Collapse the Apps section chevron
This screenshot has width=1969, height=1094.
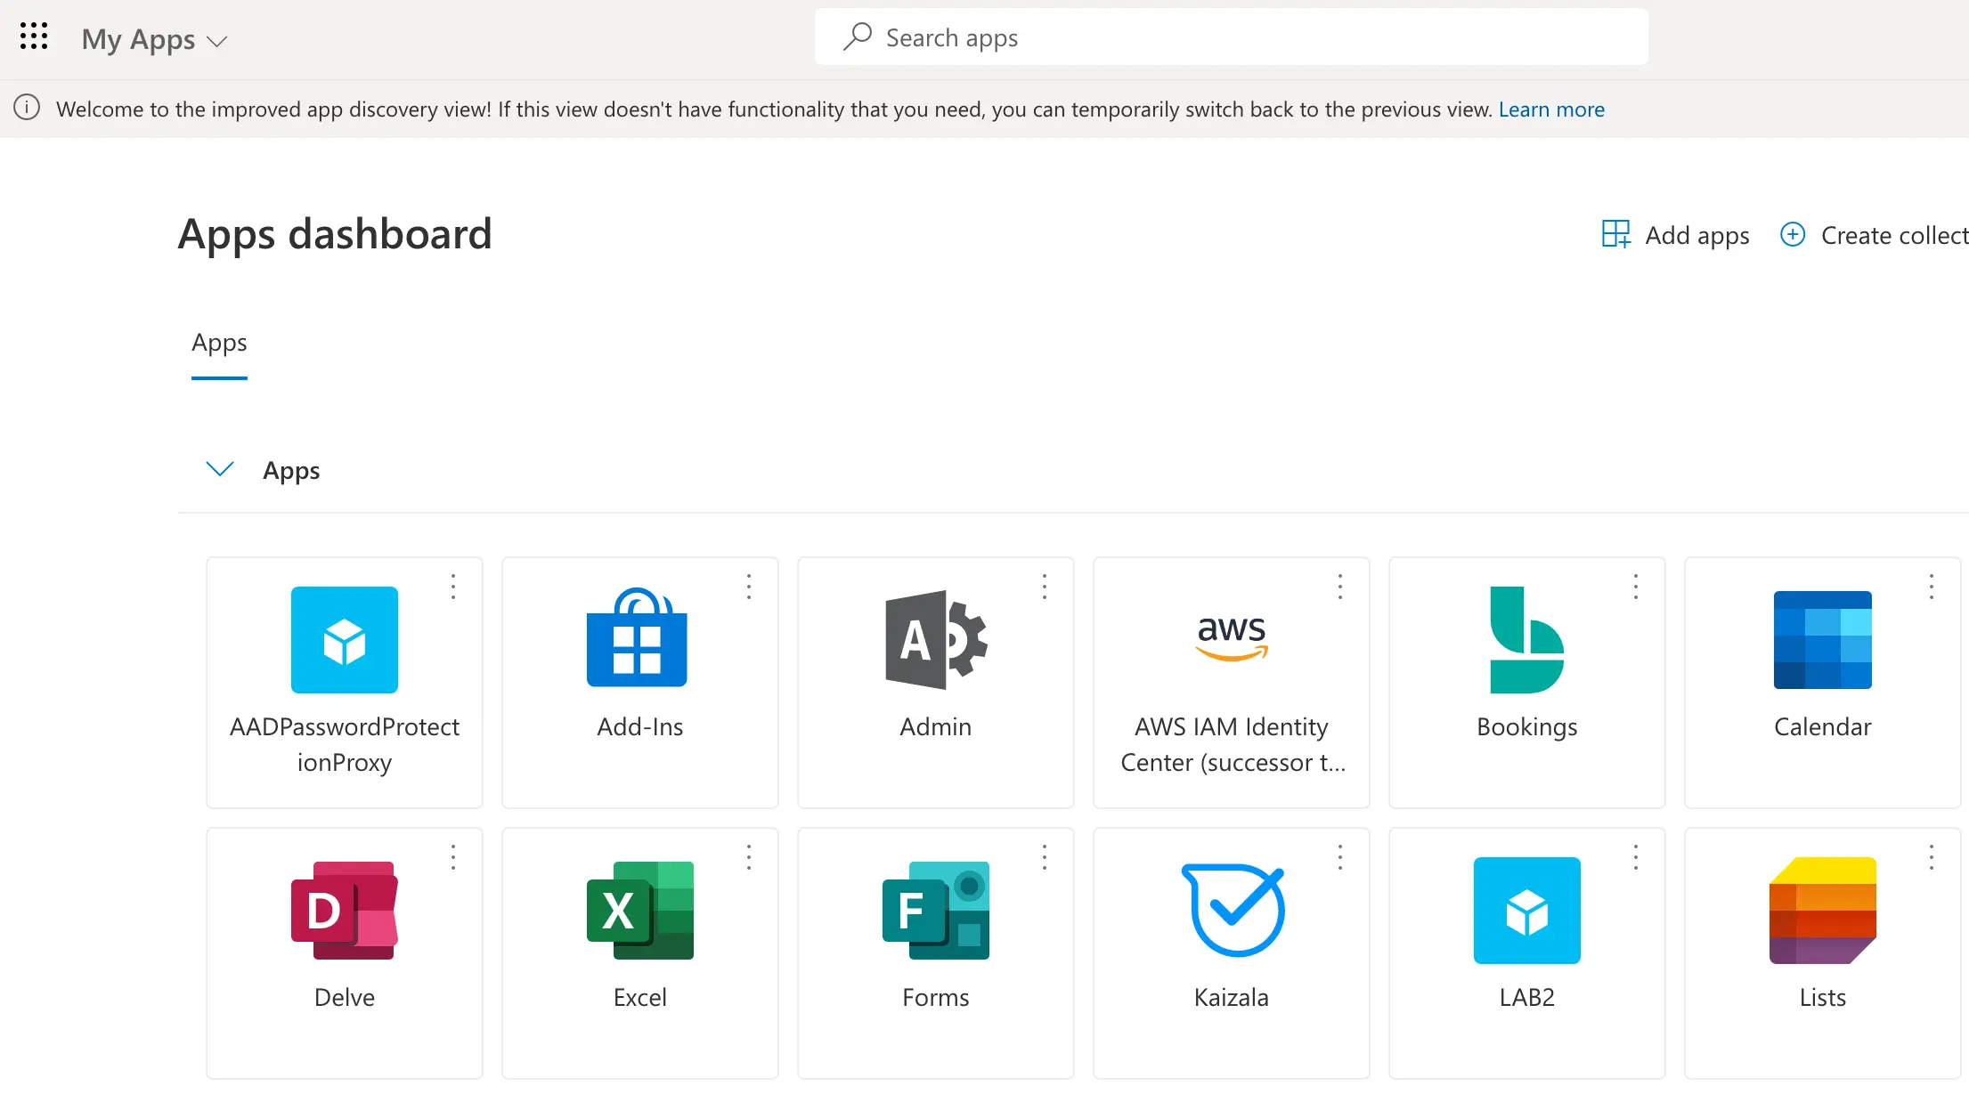tap(219, 469)
